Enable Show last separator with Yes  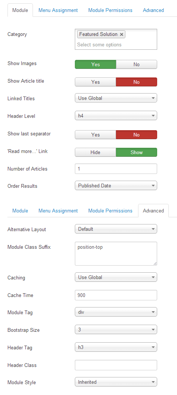[95, 135]
